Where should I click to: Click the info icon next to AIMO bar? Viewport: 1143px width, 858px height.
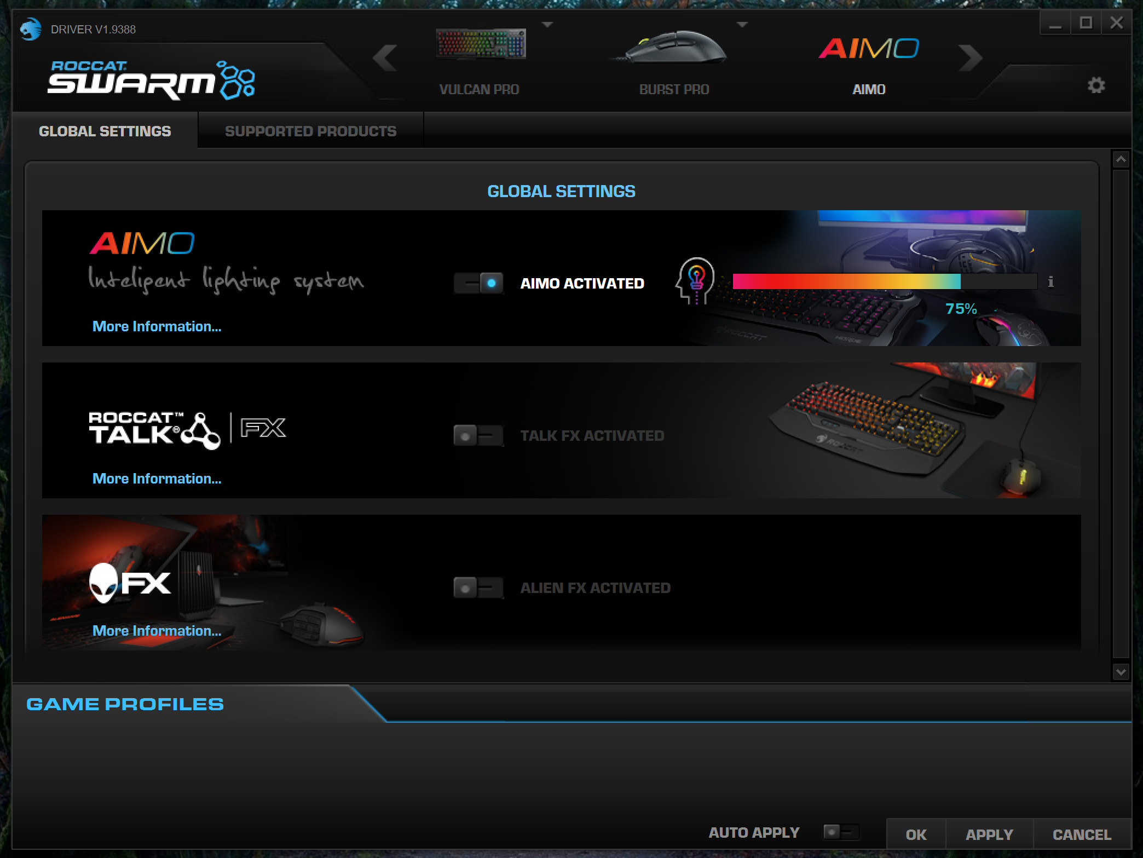[x=1050, y=281]
